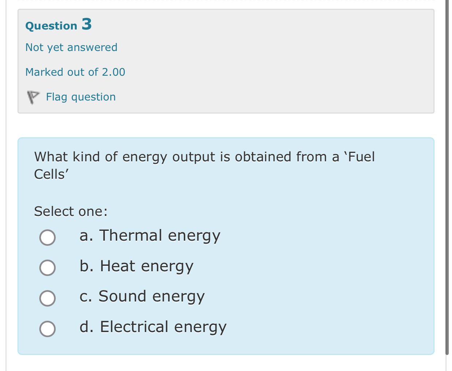Select radio button for Thermal energy
The image size is (452, 371).
coord(47,237)
